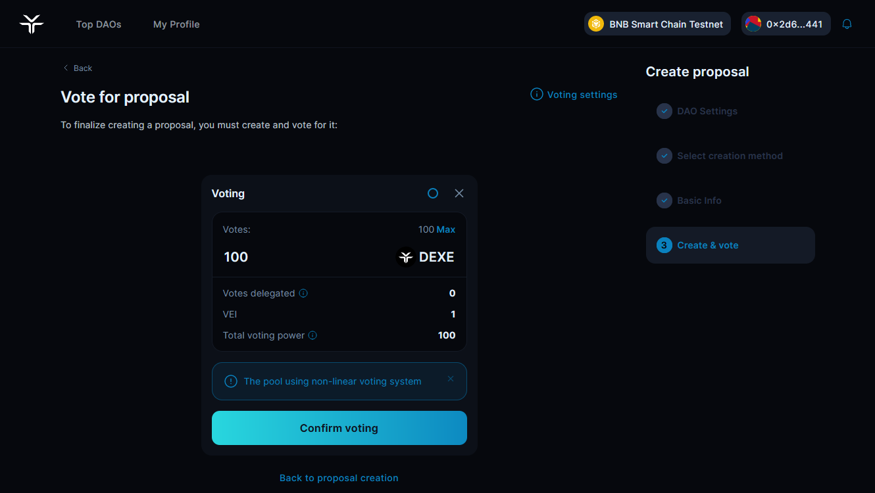The width and height of the screenshot is (875, 493).
Task: Click the DEXE token icon
Action: [x=406, y=257]
